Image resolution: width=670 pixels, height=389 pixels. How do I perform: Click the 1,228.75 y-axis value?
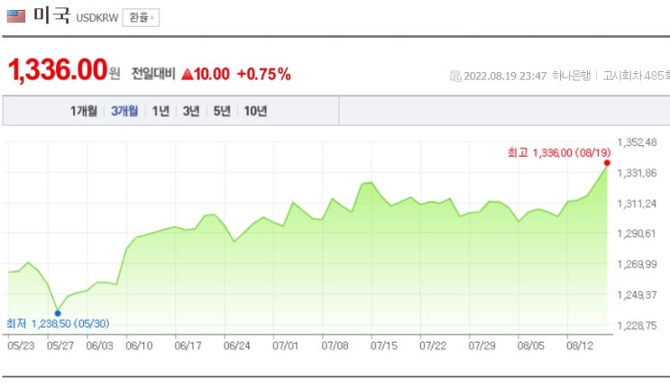click(x=638, y=326)
